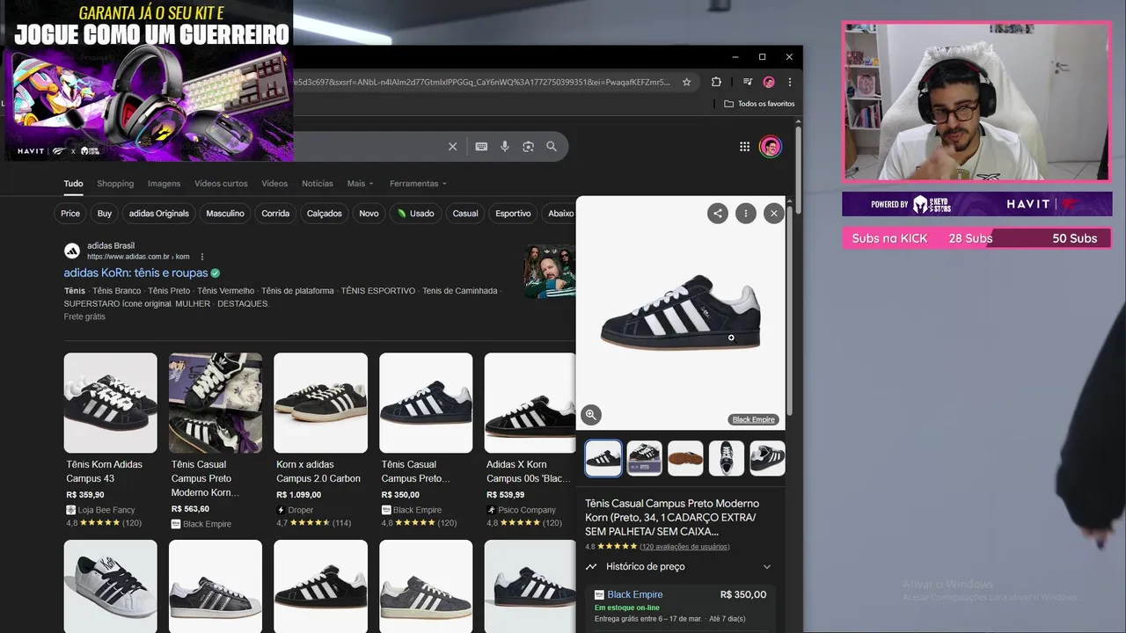
Task: Start voice search with the microphone icon
Action: pyautogui.click(x=505, y=147)
